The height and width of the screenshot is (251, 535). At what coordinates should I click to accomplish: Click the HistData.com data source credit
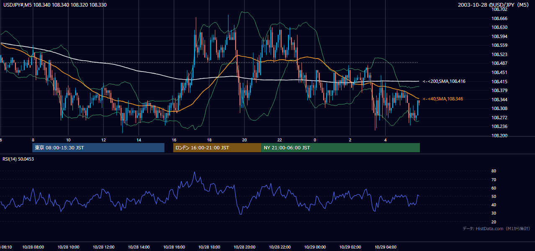496,228
